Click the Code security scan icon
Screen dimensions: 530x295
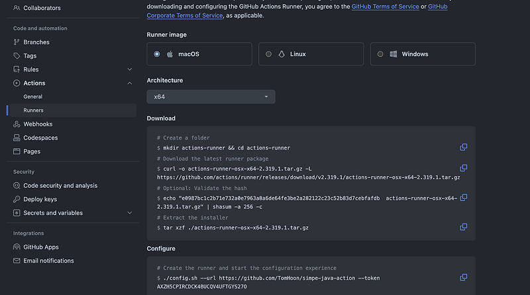[x=17, y=186]
